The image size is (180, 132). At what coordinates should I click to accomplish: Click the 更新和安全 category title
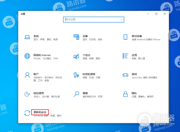click(40, 112)
